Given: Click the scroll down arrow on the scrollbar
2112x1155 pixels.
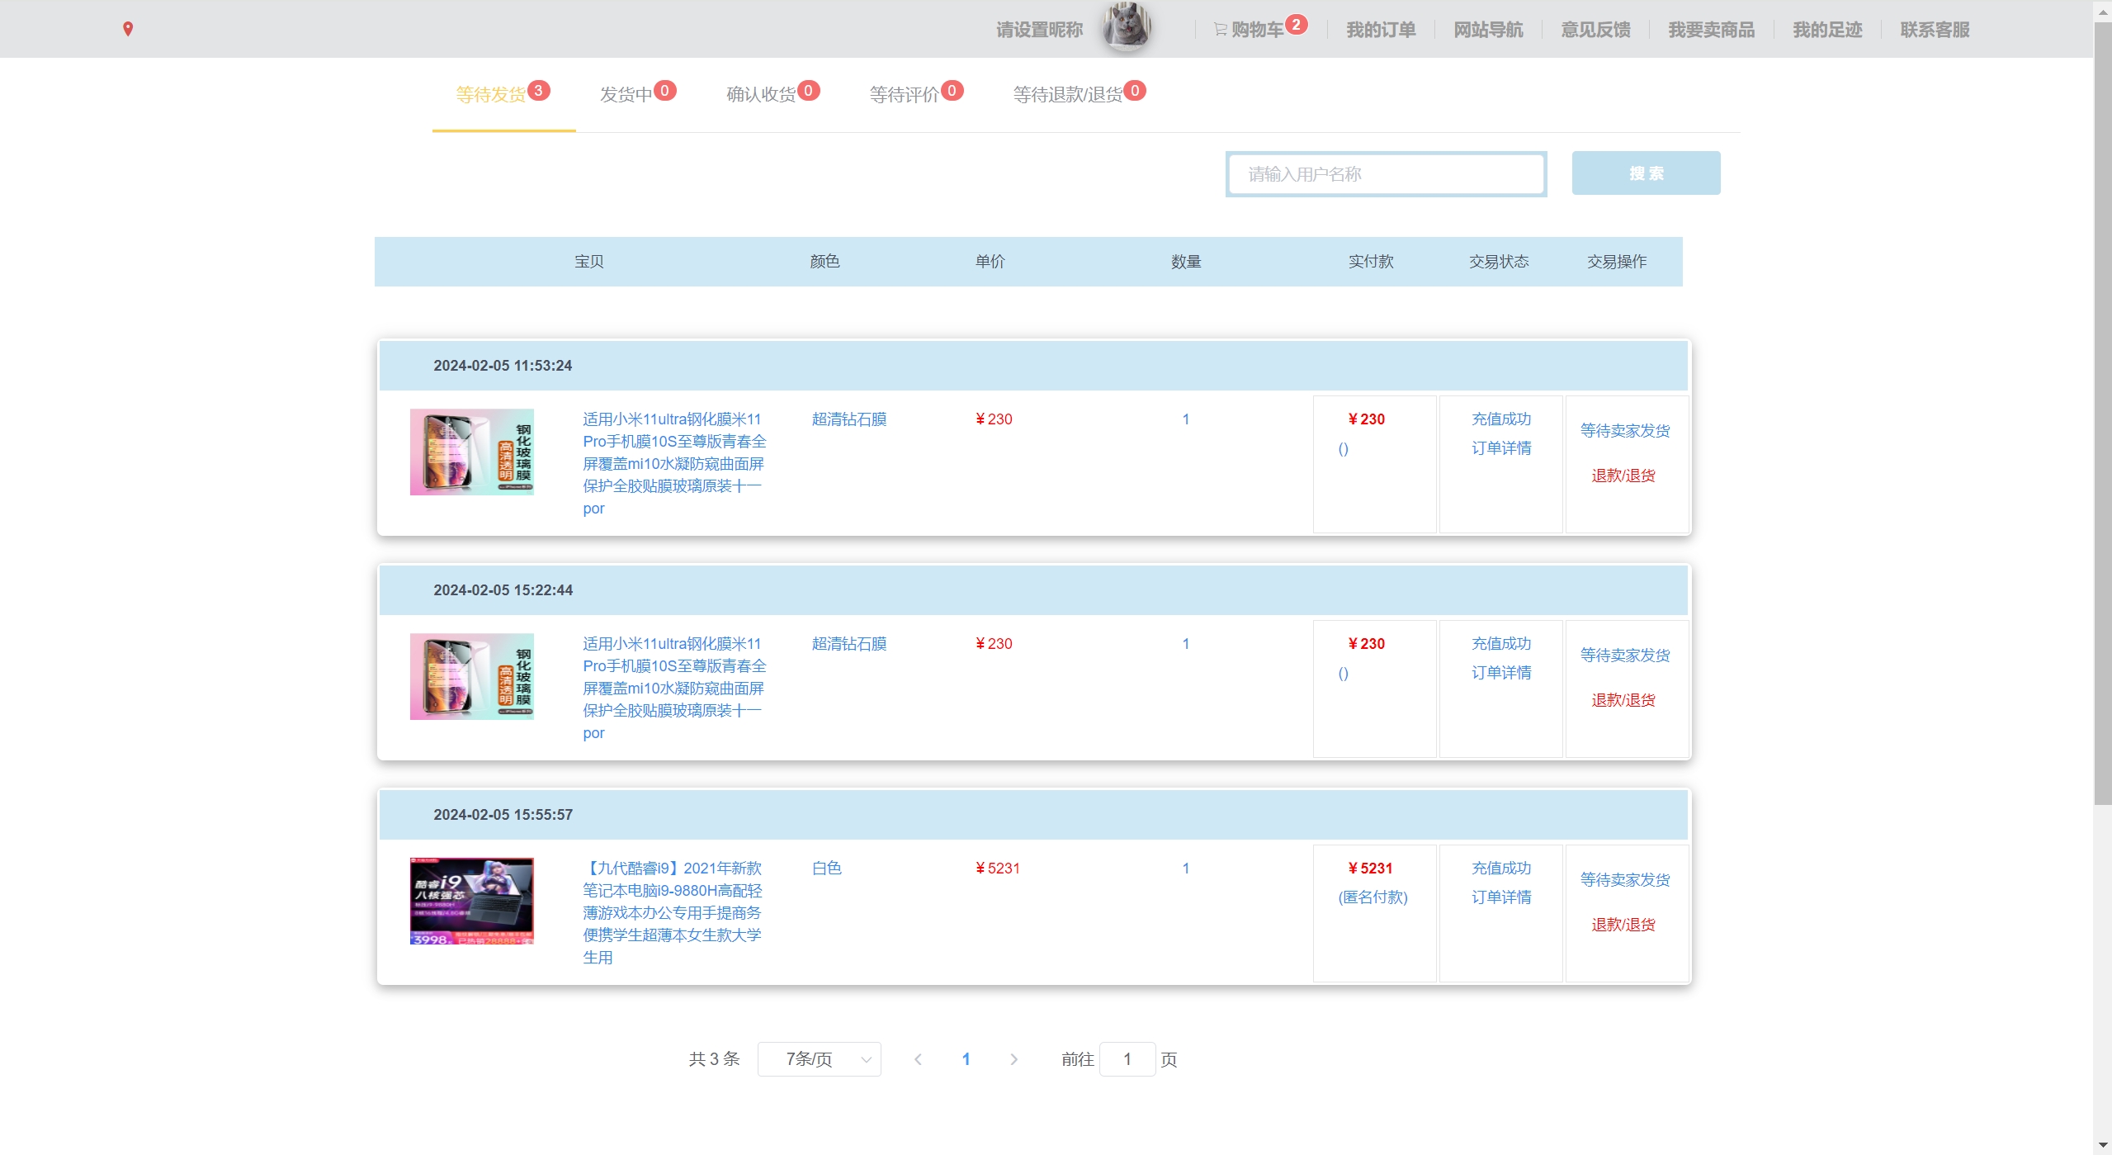Looking at the screenshot, I should [2102, 1146].
